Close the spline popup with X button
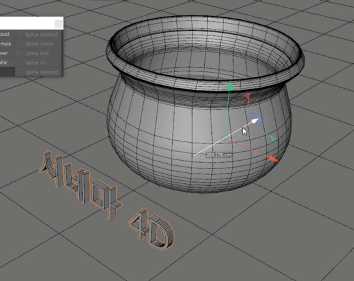Image resolution: width=354 pixels, height=281 pixels. (59, 23)
